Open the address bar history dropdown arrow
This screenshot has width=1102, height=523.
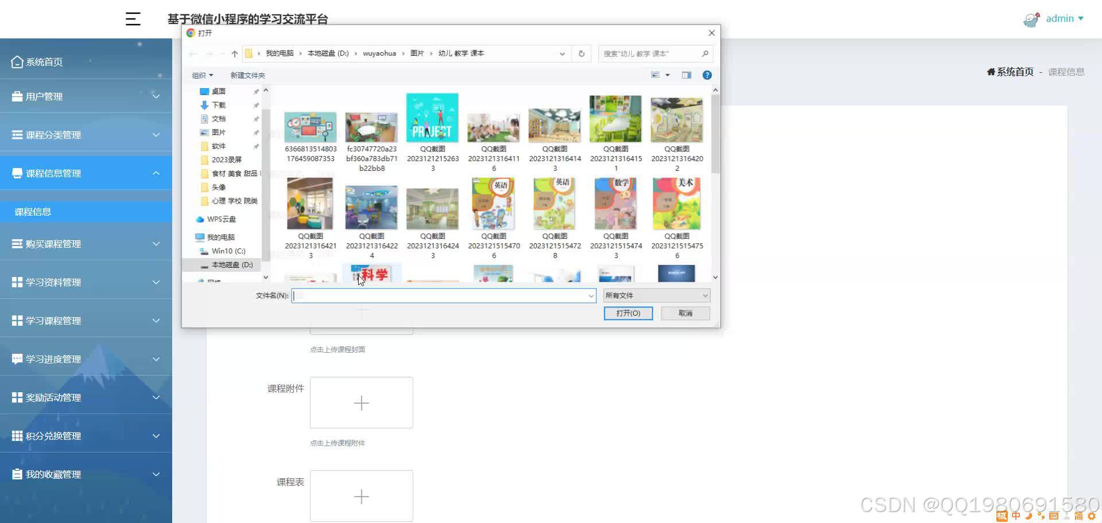pos(561,53)
